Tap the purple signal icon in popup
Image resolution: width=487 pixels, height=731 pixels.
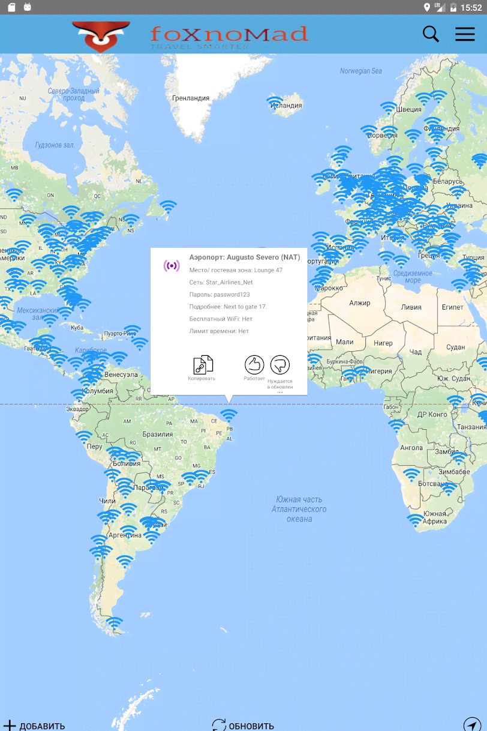(172, 265)
